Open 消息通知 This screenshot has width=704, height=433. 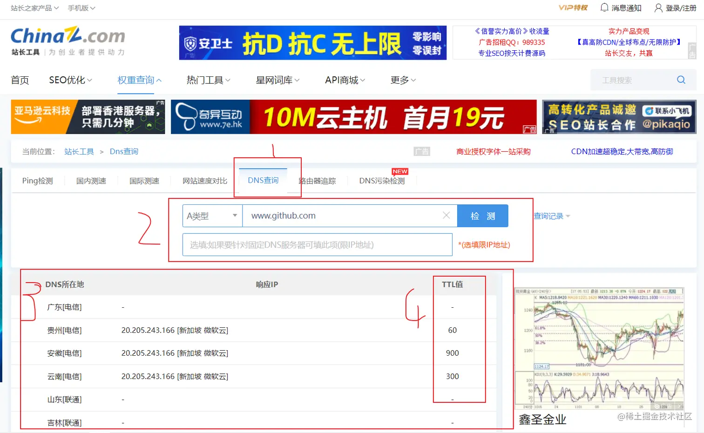pos(626,8)
